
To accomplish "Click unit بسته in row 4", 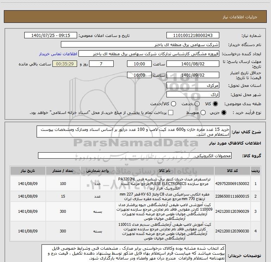I will pos(97,231).
